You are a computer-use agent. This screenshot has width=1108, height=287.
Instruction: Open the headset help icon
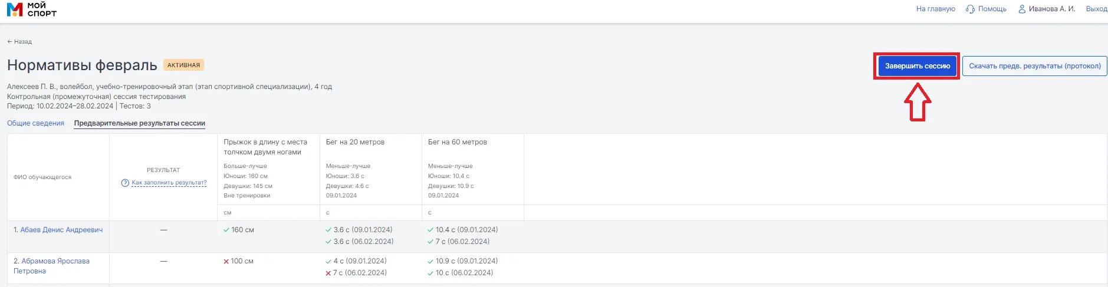[970, 9]
